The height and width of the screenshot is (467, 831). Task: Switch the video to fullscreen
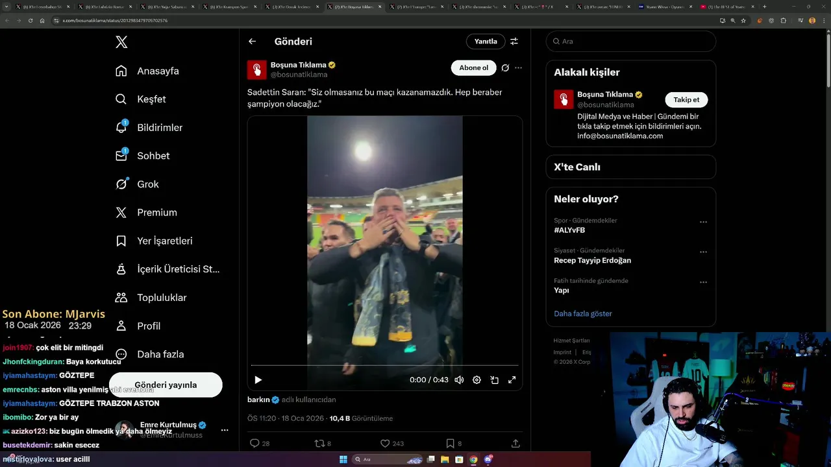[512, 380]
